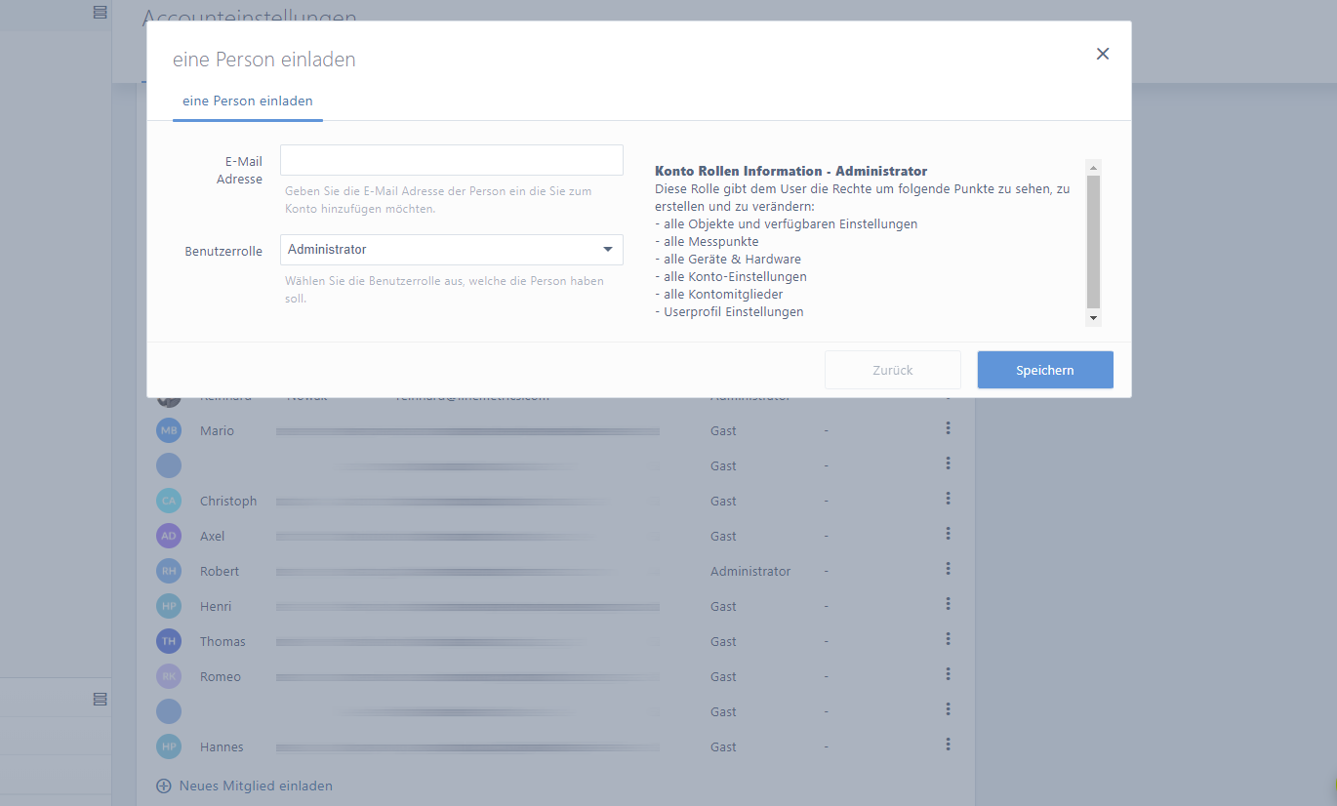This screenshot has width=1337, height=806.
Task: Open the options menu for Henri
Action: 948,604
